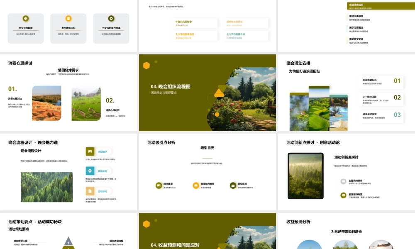Click the grey icon beside 主题烧烤菜单
Image resolution: width=415 pixels, height=249 pixels.
pyautogui.click(x=343, y=181)
